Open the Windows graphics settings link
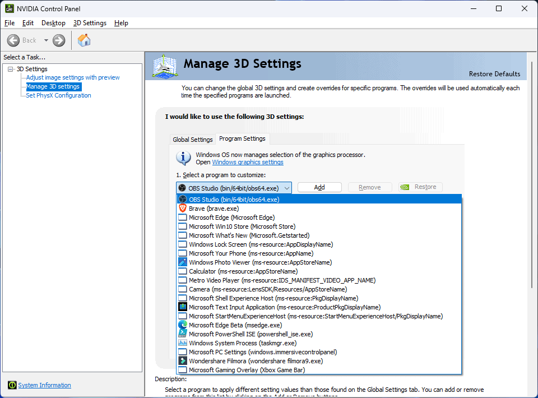Viewport: 538px width, 398px height. click(247, 163)
